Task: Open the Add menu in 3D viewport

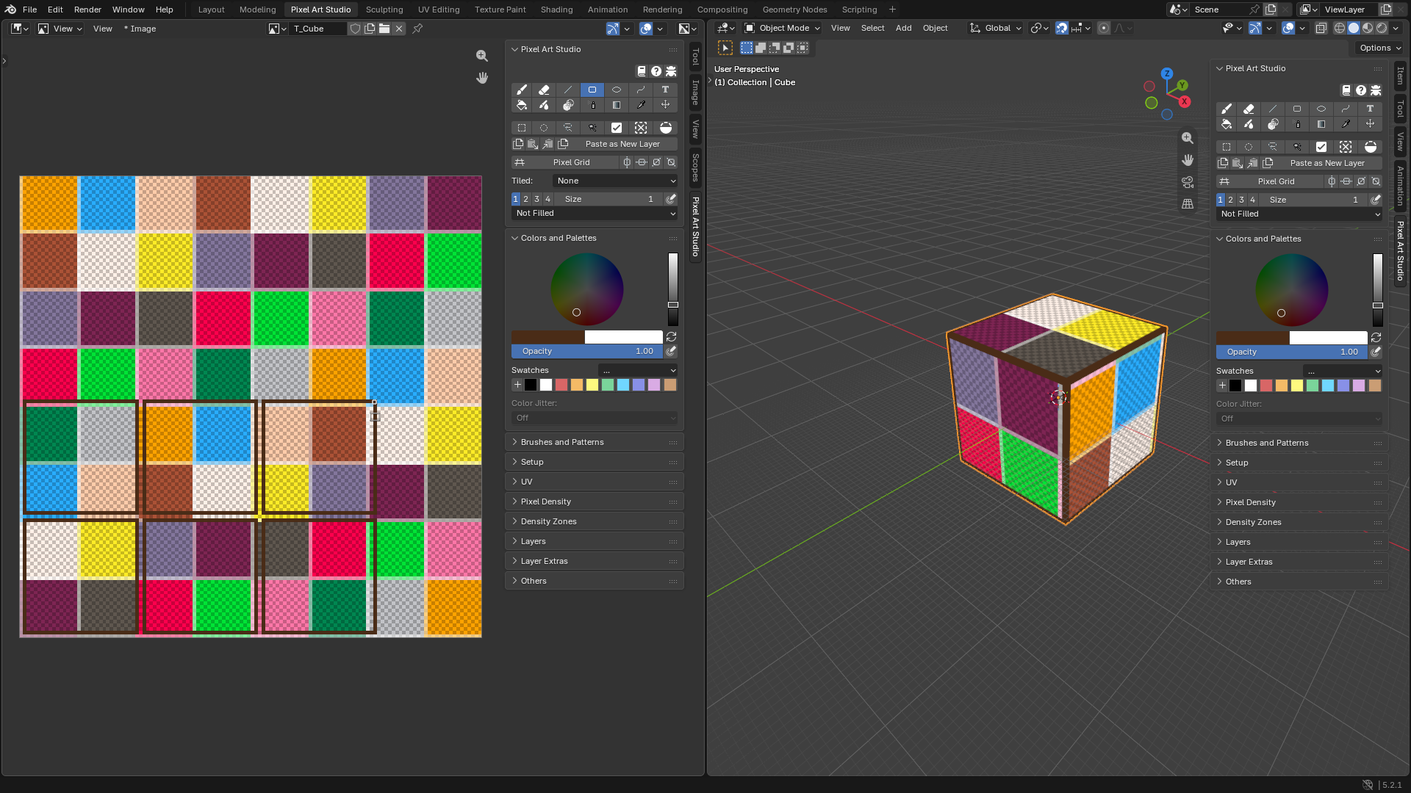Action: click(x=903, y=28)
